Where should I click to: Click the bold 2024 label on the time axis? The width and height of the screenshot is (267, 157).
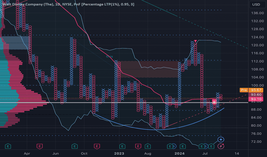[x=179, y=154]
